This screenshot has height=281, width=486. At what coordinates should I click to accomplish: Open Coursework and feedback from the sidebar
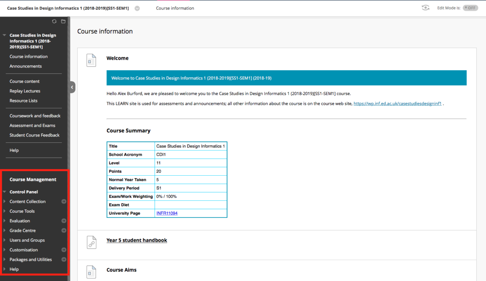35,116
